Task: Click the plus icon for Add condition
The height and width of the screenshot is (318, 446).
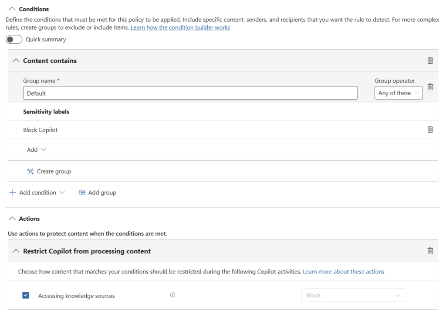Action: click(13, 192)
